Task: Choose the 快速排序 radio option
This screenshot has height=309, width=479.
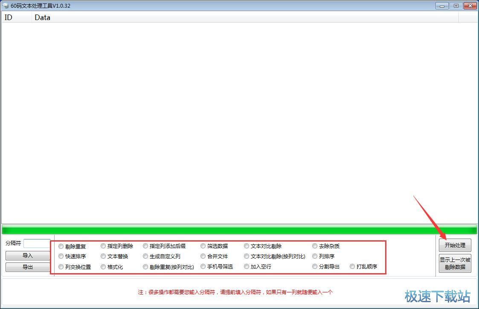Action: pos(61,257)
